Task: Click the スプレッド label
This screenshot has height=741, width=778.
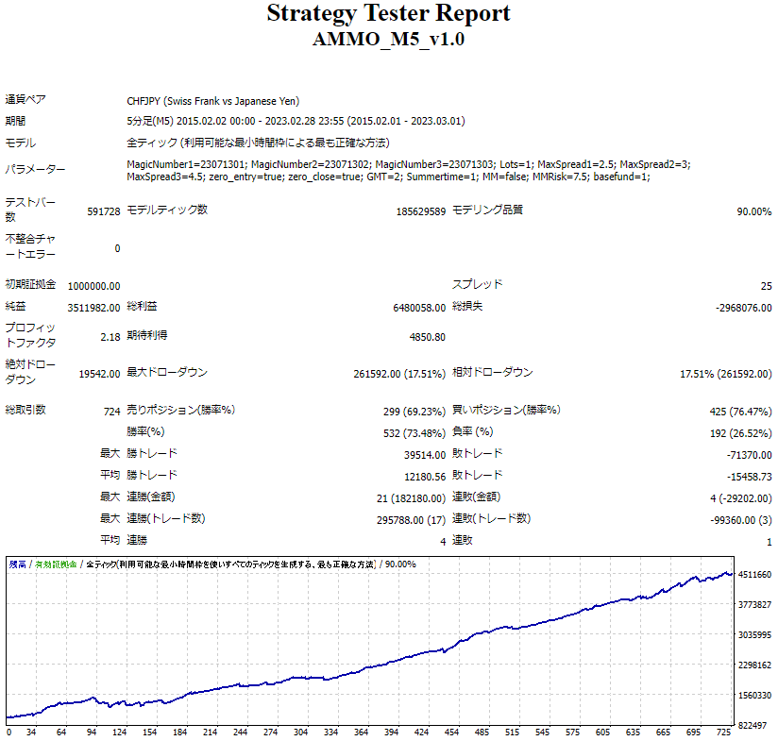Action: coord(478,284)
